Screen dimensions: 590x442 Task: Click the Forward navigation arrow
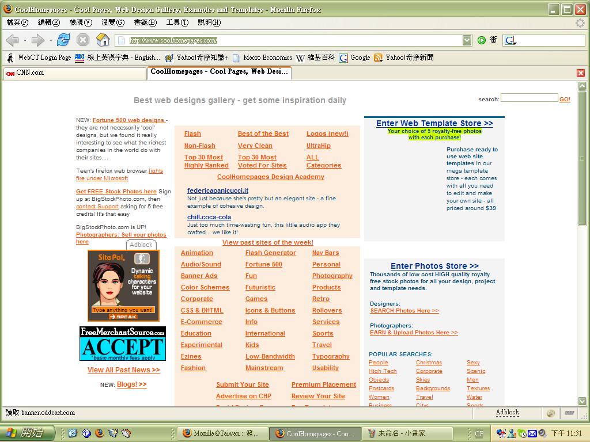click(38, 40)
